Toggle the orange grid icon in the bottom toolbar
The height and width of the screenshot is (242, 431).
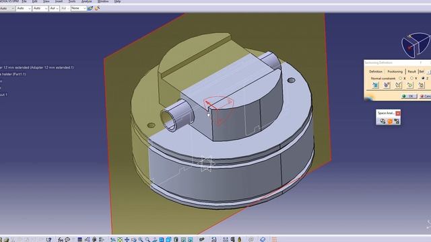tap(274, 239)
